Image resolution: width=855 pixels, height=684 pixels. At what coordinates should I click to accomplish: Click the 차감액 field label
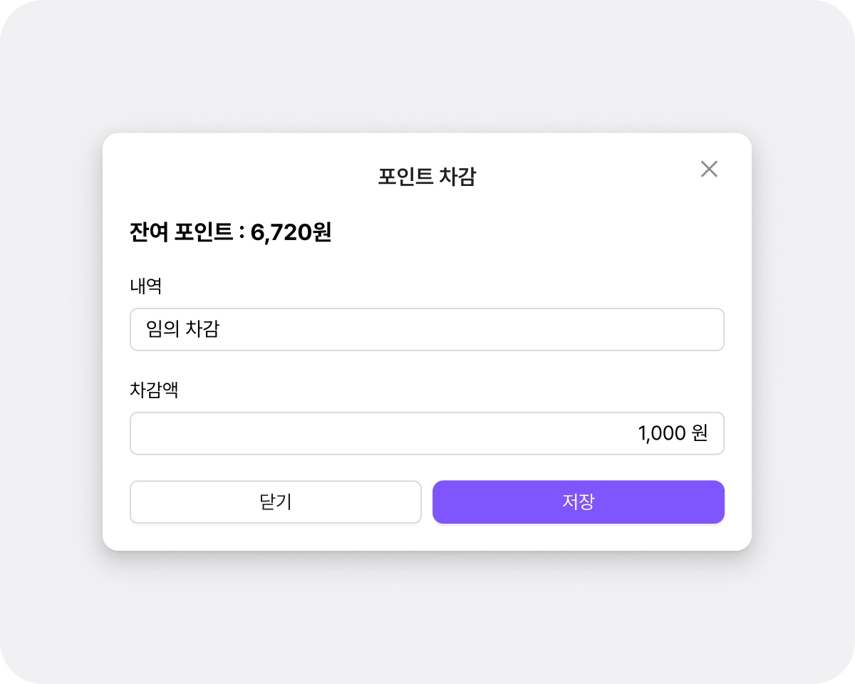pos(154,390)
